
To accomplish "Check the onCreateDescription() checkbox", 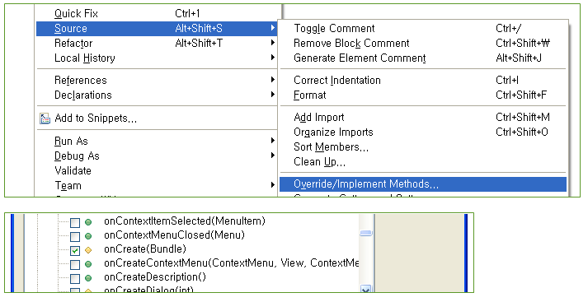I will point(75,279).
